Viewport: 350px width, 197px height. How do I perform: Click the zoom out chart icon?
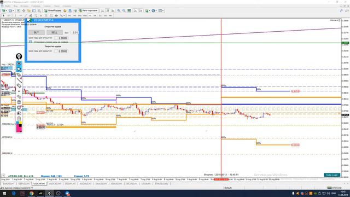click(x=124, y=10)
